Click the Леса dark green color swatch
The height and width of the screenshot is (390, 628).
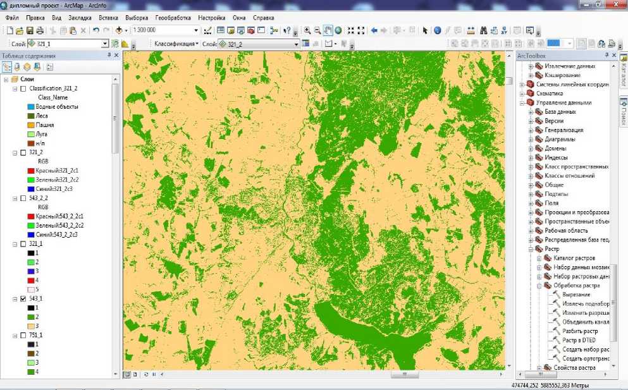[30, 116]
